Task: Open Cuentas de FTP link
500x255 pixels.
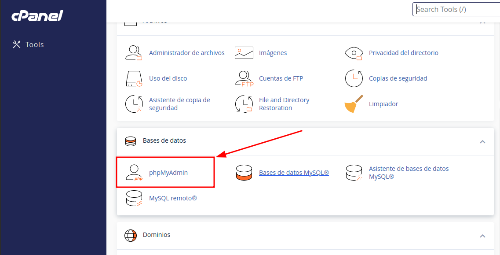Action: [281, 78]
